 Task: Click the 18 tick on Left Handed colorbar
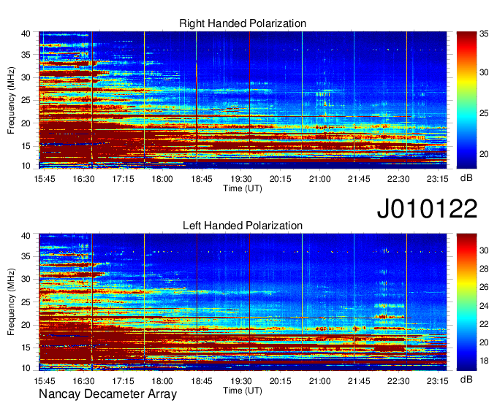(484, 361)
